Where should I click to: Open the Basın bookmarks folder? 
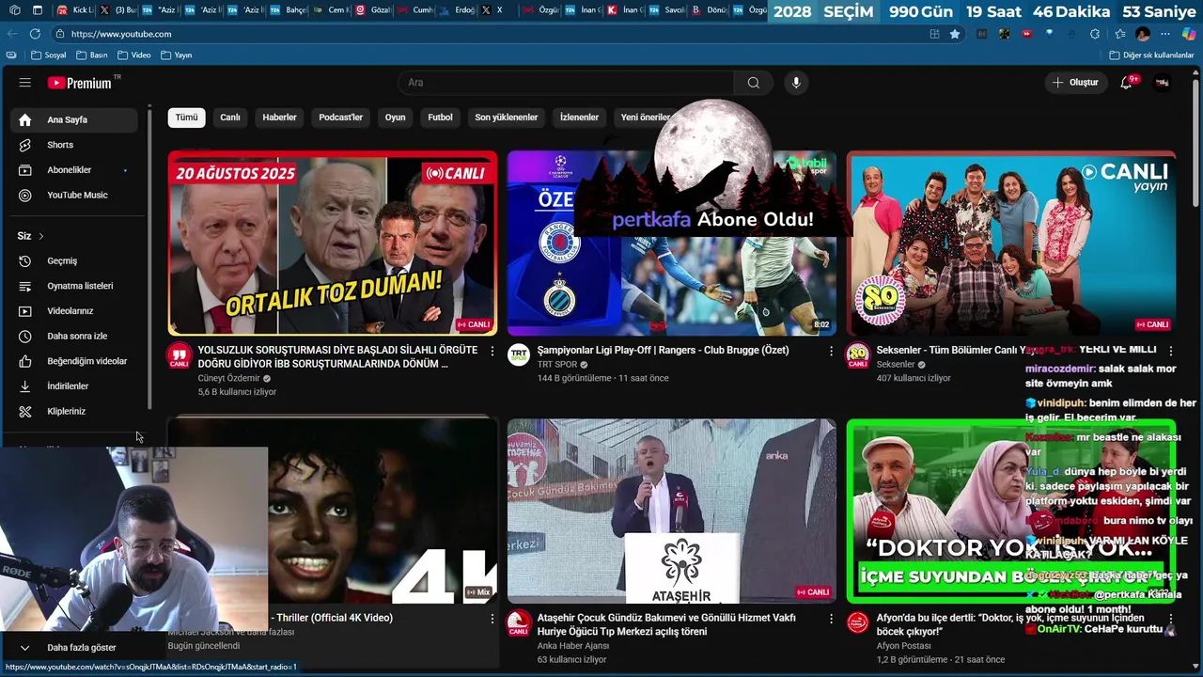tap(92, 55)
